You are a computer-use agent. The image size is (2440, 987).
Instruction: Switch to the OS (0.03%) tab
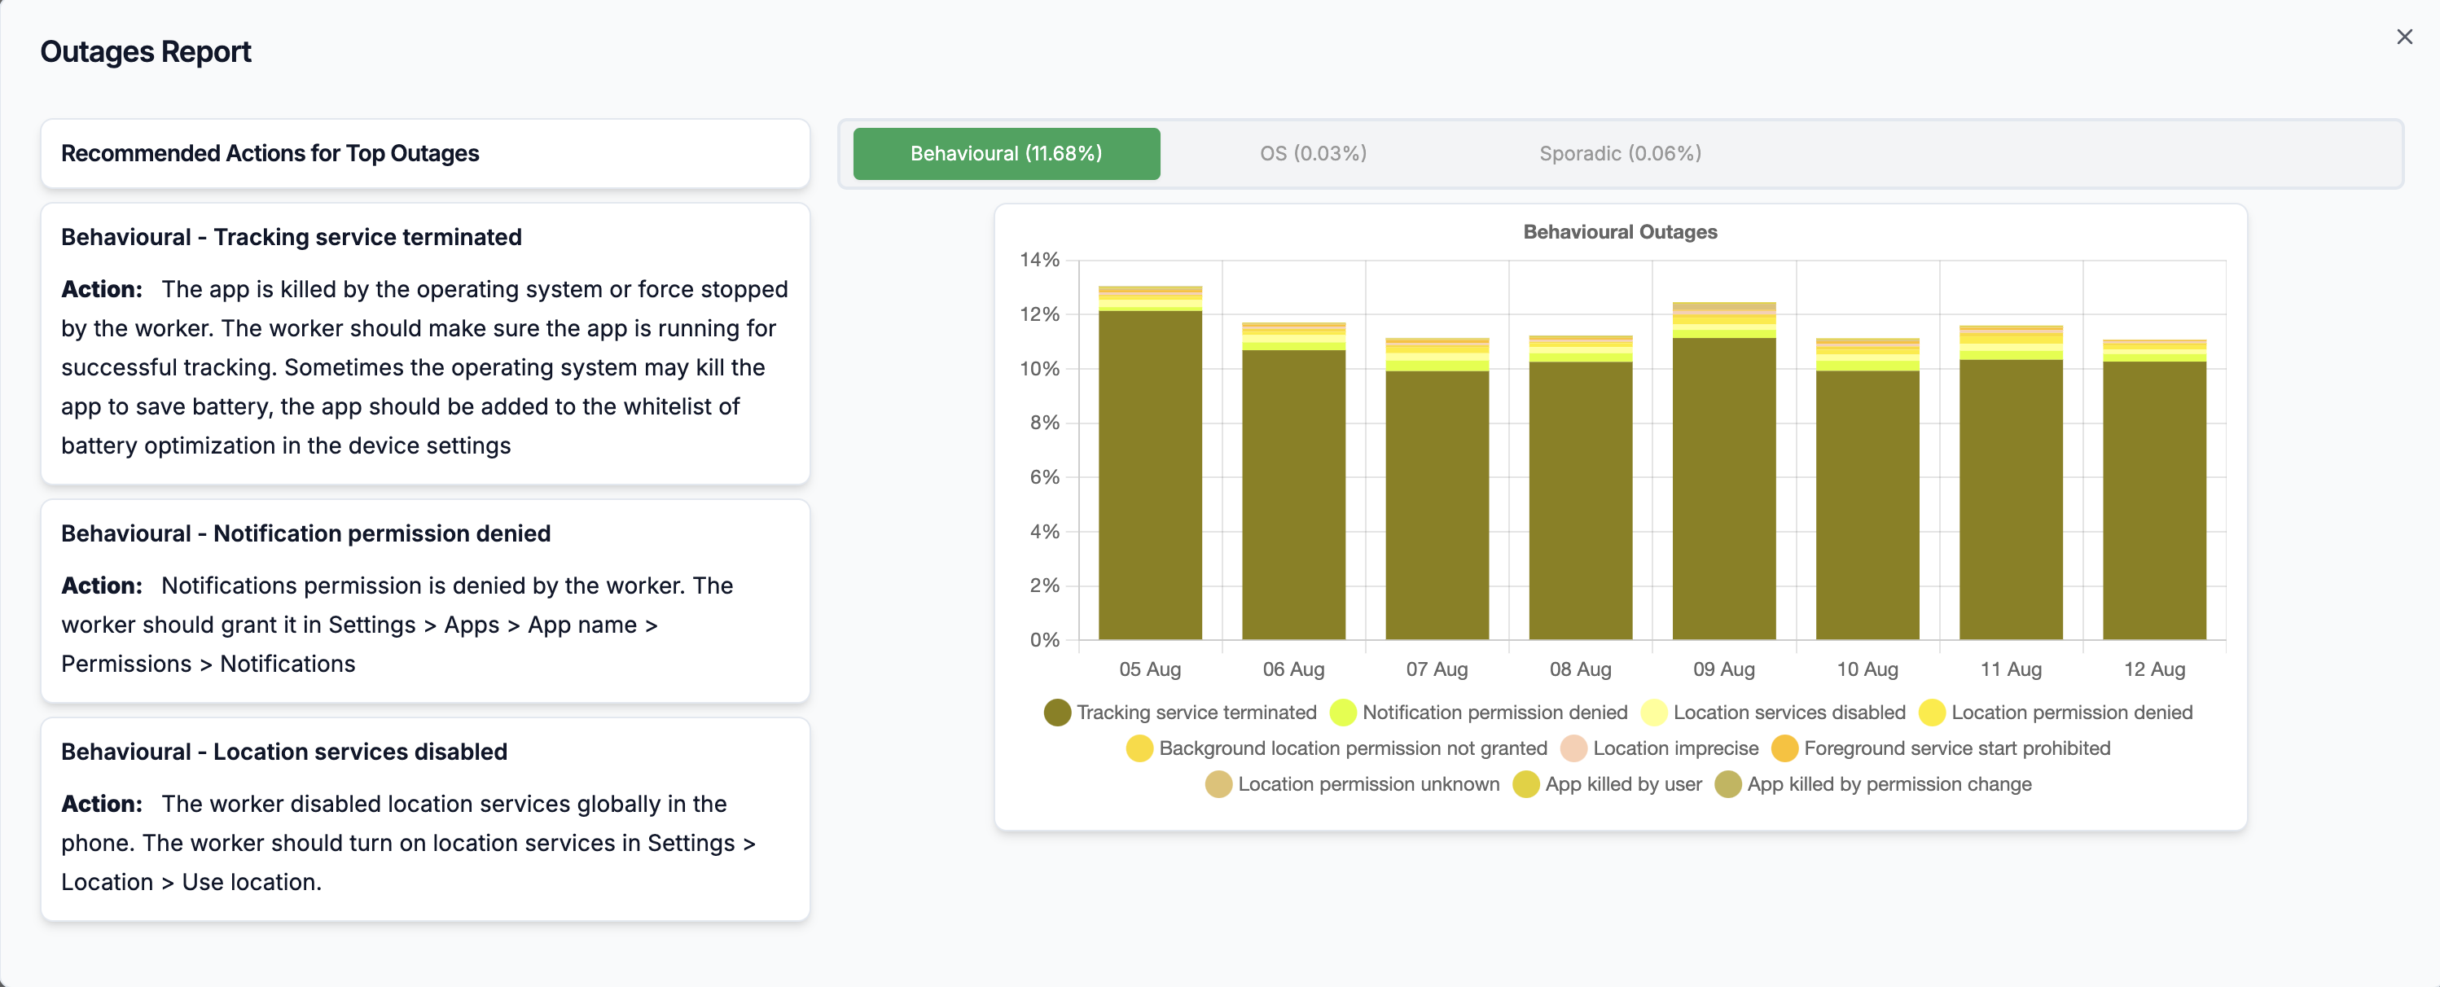[1313, 153]
